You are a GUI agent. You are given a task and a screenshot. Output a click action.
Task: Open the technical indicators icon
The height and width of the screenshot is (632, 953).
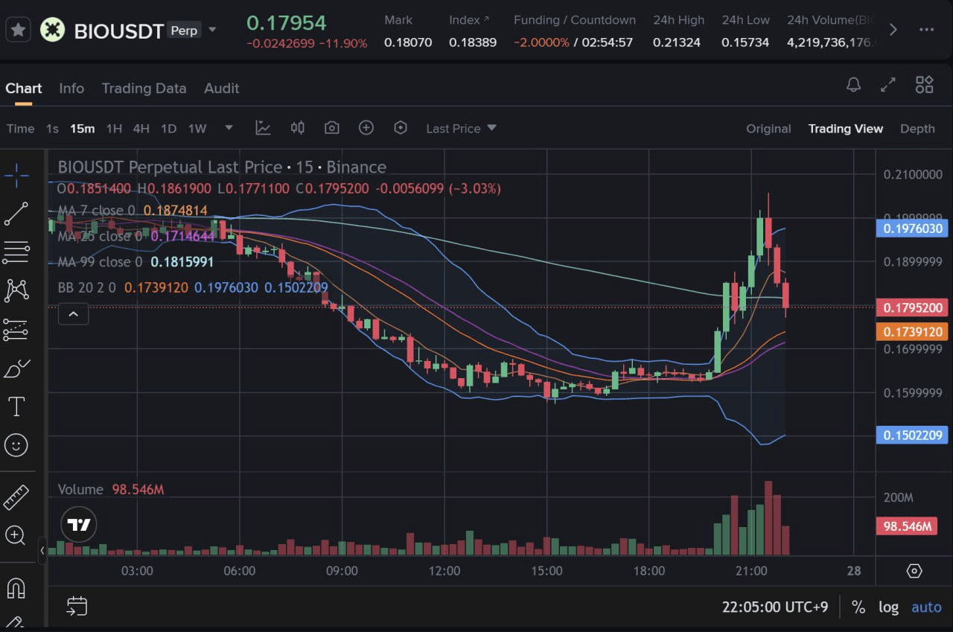click(x=263, y=128)
